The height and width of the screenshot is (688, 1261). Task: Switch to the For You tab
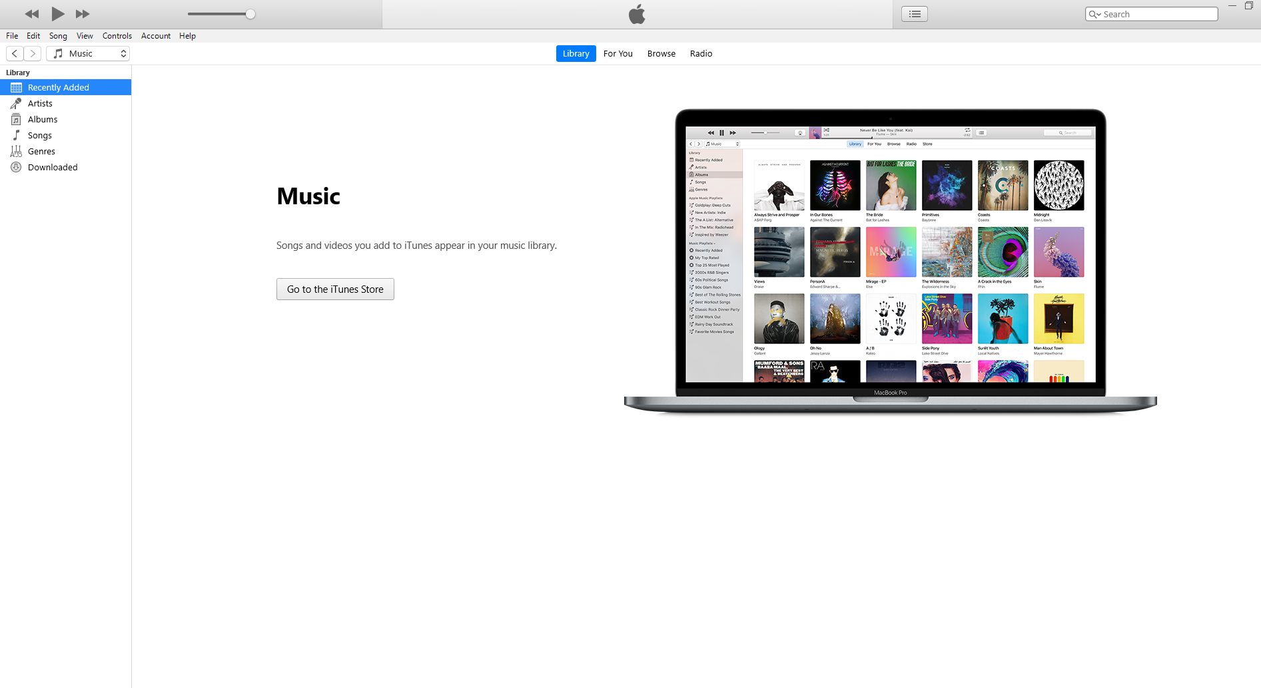click(x=618, y=54)
